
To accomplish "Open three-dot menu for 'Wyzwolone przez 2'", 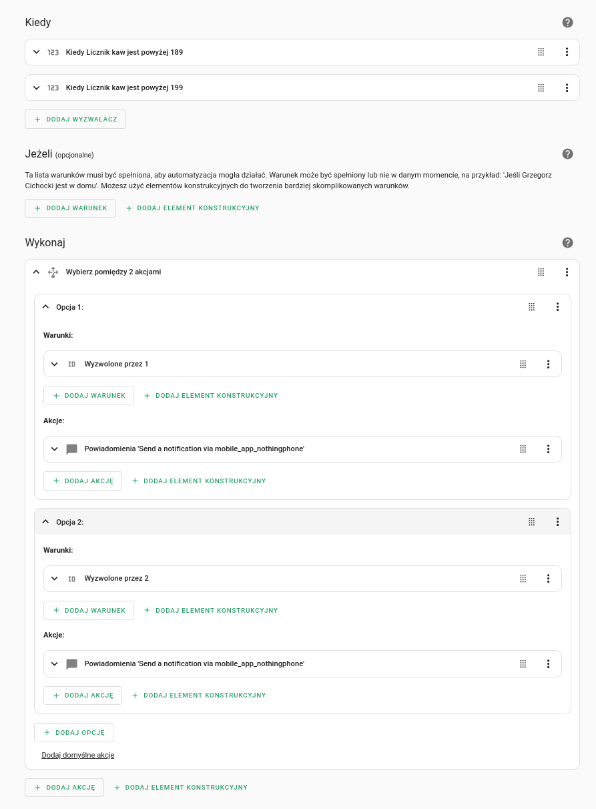I will [548, 579].
